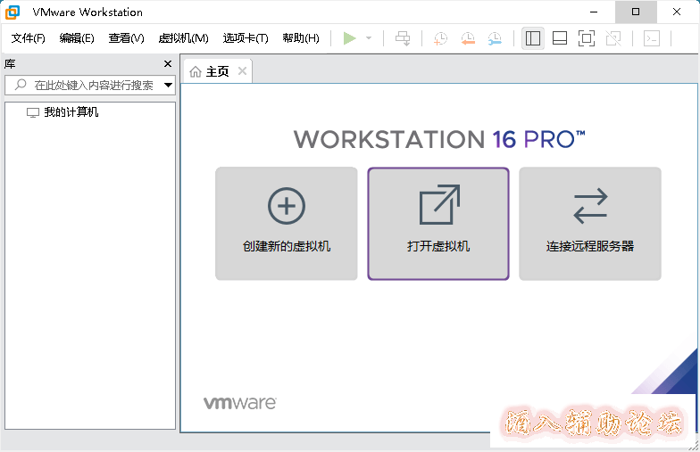This screenshot has height=452, width=700.
Task: Open the 虚拟机(M) menu
Action: coord(184,38)
